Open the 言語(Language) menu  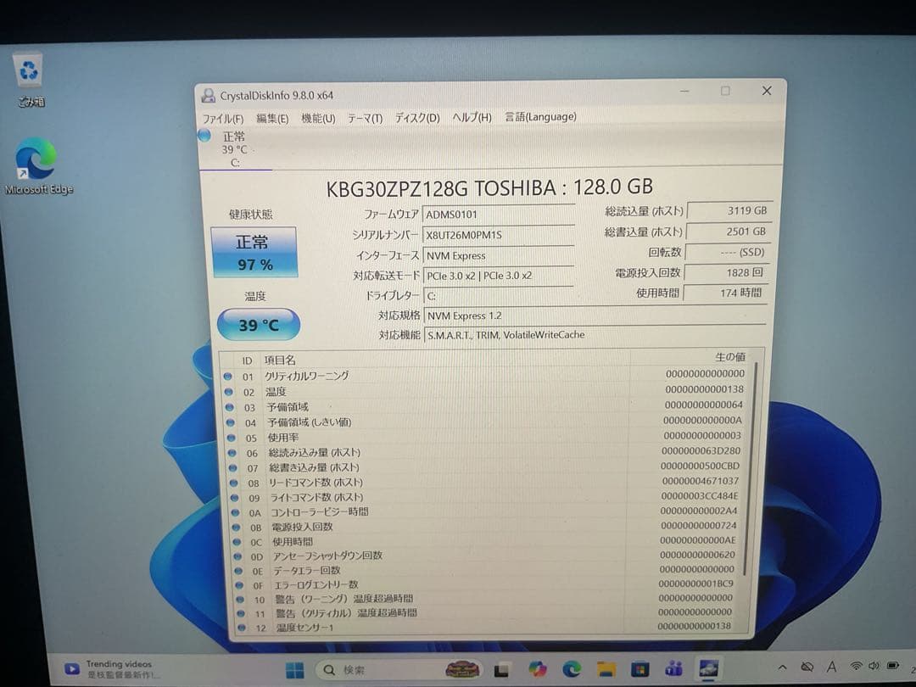point(540,117)
